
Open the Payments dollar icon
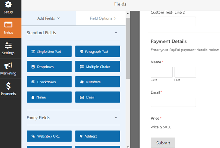pos(8,86)
